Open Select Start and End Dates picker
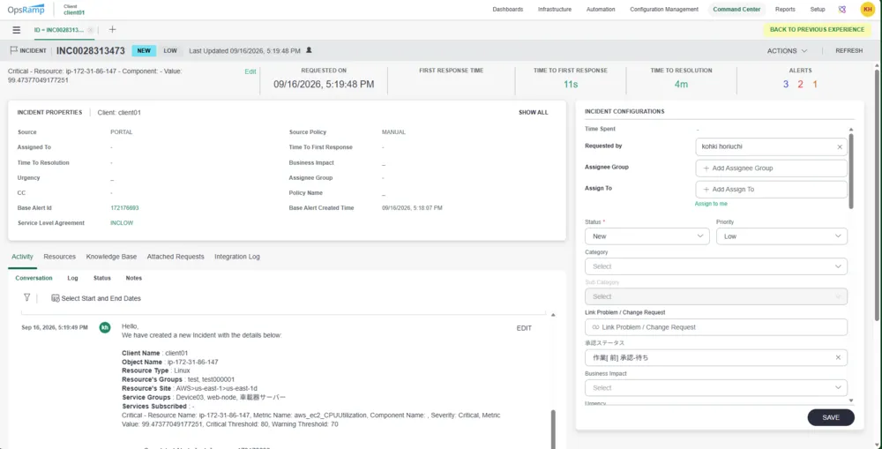 pyautogui.click(x=96, y=298)
